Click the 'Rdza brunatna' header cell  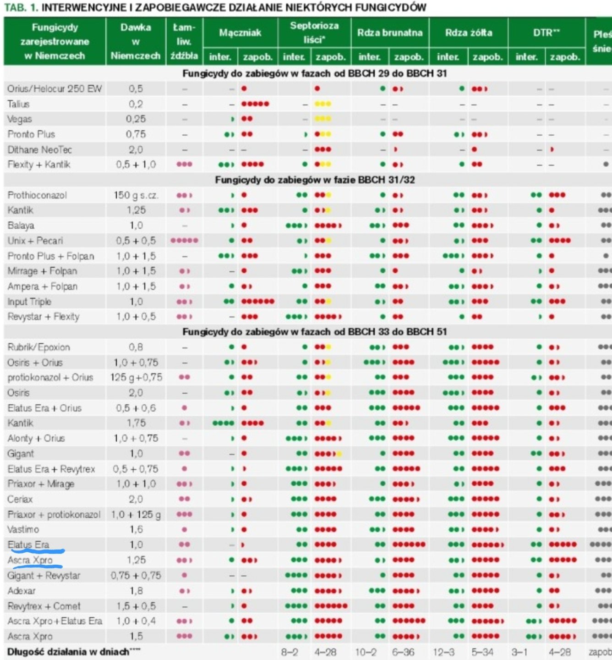[x=390, y=33]
